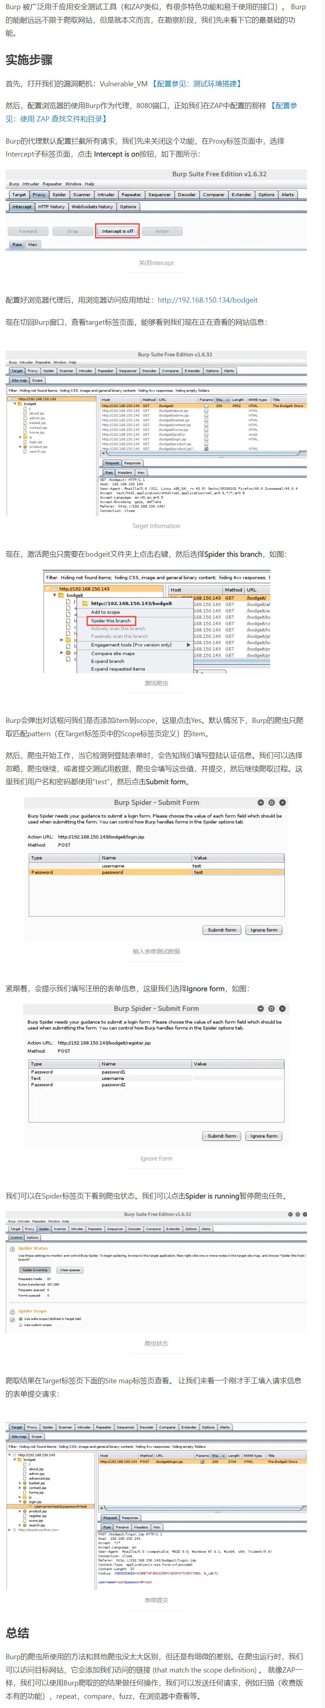
Task: Select advanced.jsp in the last site map tree
Action: (x=39, y=1478)
